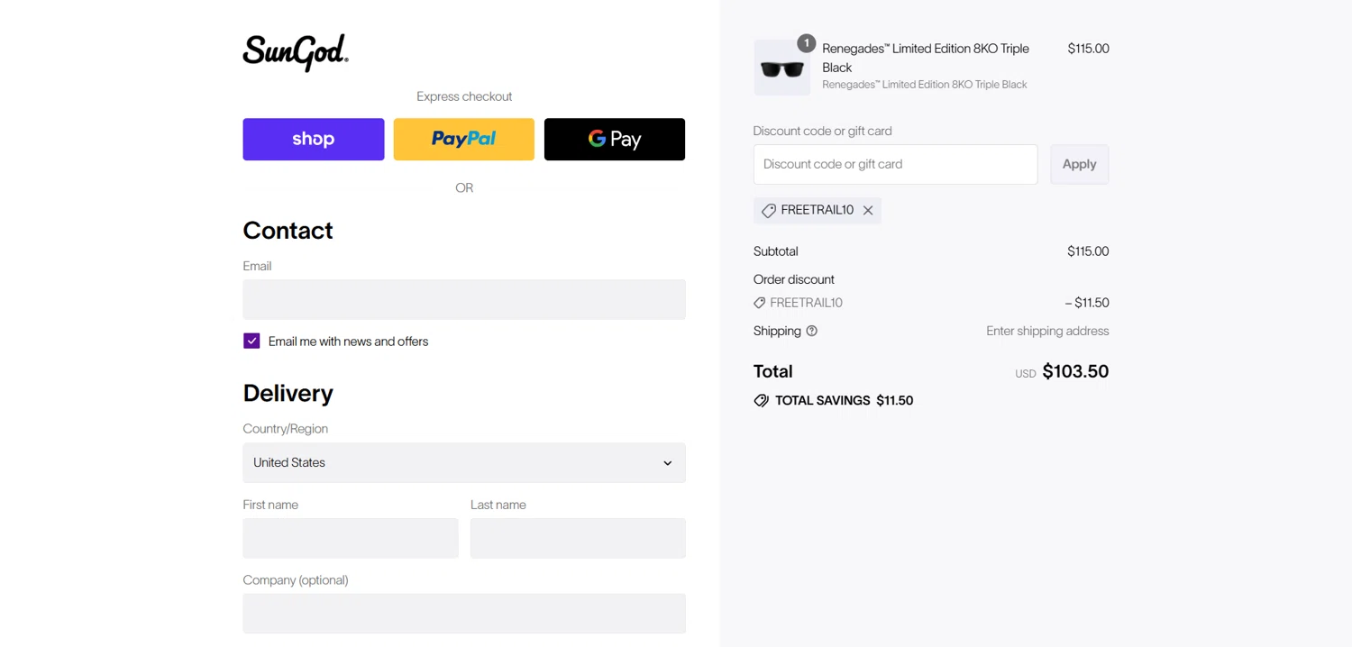The width and height of the screenshot is (1352, 647).
Task: Click the Contact heading
Action: coord(288,231)
